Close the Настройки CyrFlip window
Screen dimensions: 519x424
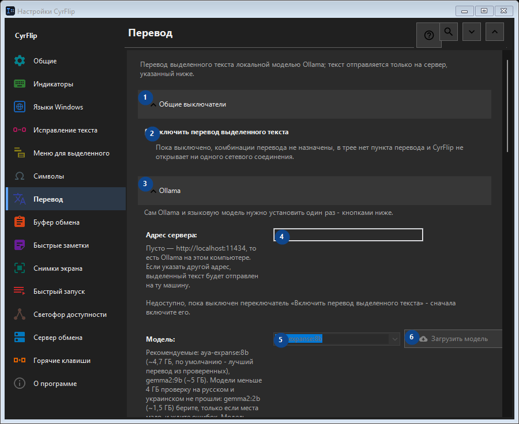click(503, 11)
